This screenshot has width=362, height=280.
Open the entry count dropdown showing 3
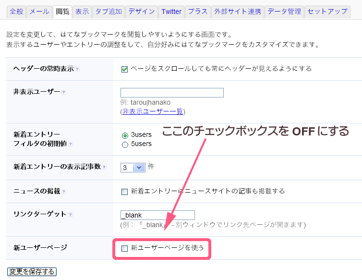point(133,168)
